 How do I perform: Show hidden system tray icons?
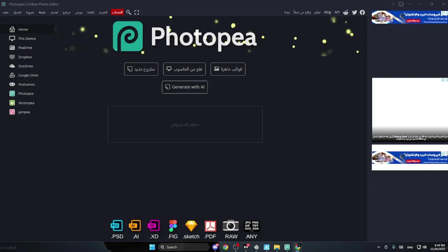[378, 247]
